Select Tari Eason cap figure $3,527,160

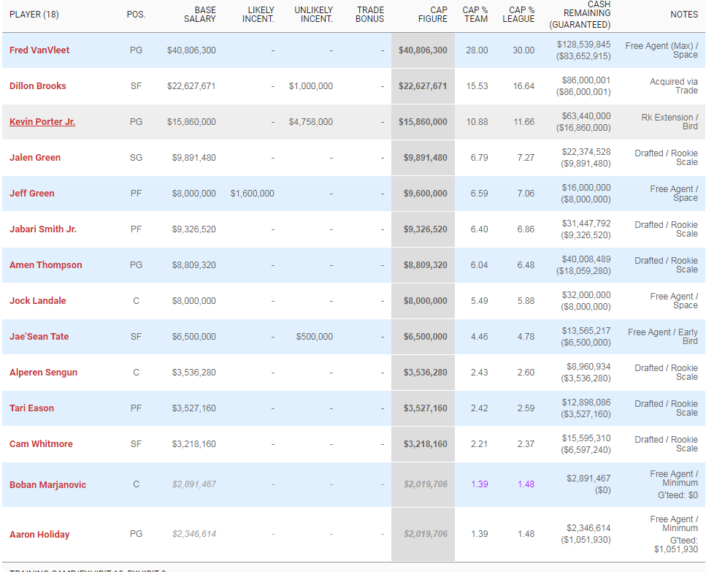426,408
